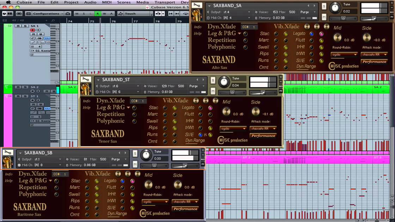Viewport: 395px width, 222px height.
Task: Open Attack mode staccato RR dropdown in SAXBAND_SA
Action: (374, 54)
